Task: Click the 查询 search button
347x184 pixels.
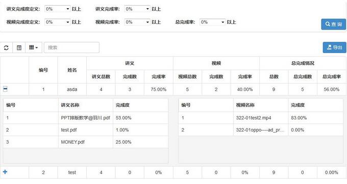Action: pyautogui.click(x=334, y=24)
